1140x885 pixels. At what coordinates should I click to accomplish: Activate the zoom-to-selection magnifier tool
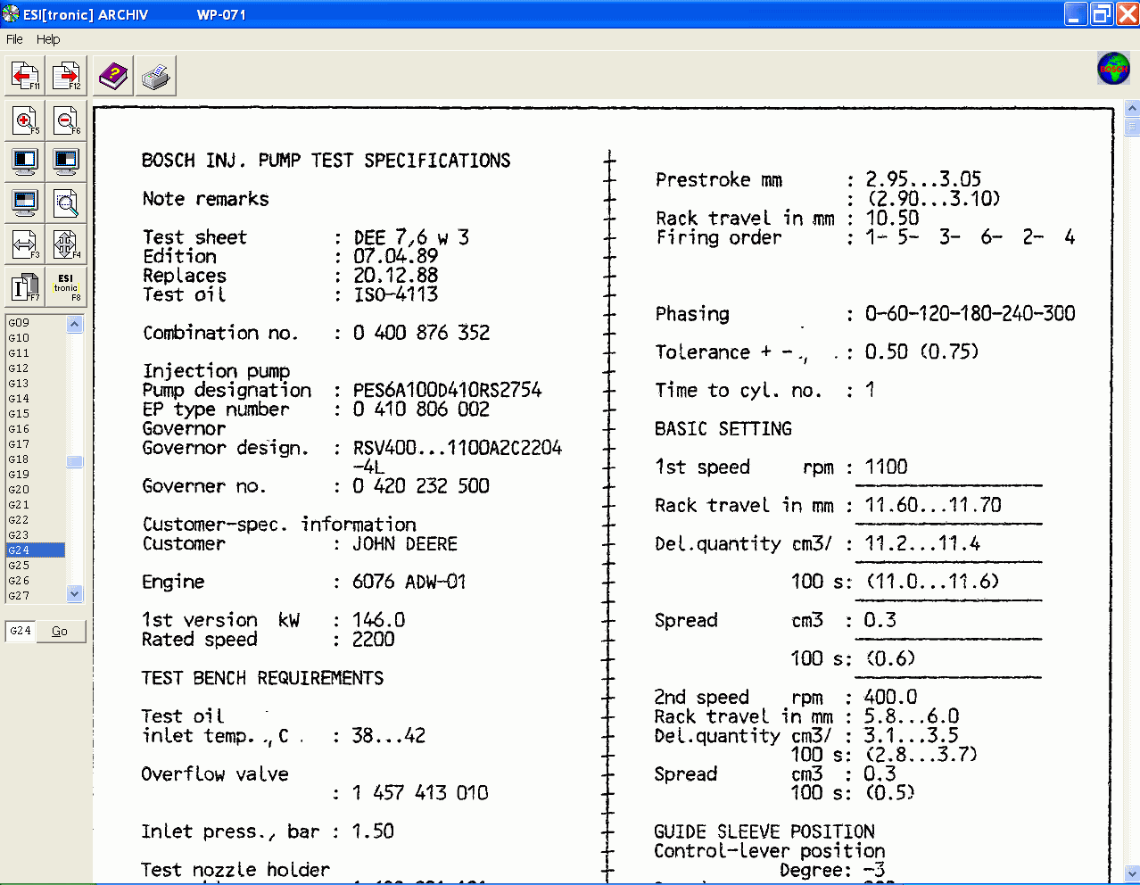tap(67, 203)
